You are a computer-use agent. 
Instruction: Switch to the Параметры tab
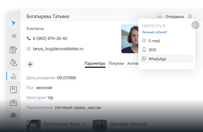point(95,63)
